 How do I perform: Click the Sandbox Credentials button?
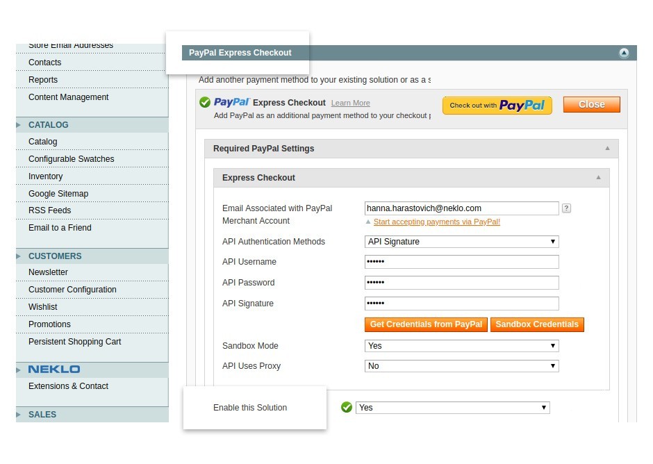click(537, 324)
